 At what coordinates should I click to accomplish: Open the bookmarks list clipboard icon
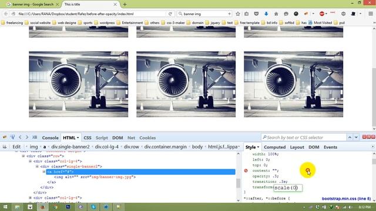[247, 14]
